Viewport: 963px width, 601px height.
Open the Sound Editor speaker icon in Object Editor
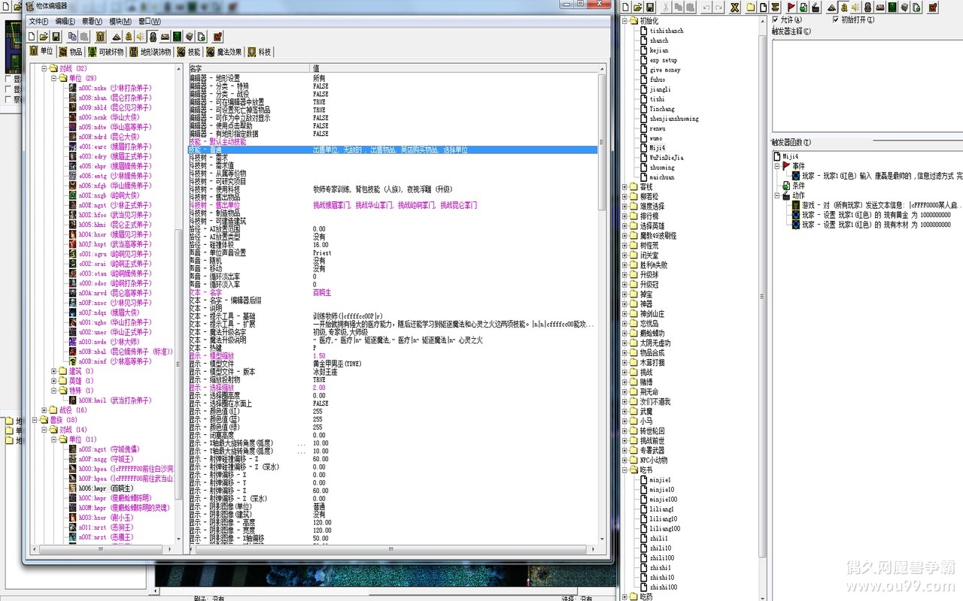click(141, 36)
